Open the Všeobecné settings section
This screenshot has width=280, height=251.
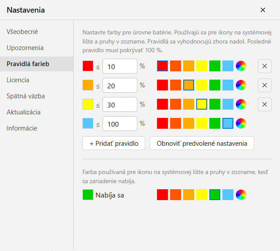click(x=37, y=32)
